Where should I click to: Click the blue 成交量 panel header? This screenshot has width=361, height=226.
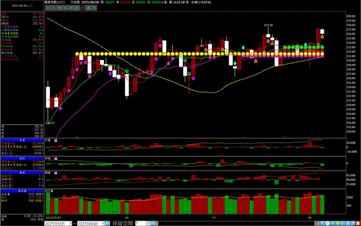pos(22,191)
